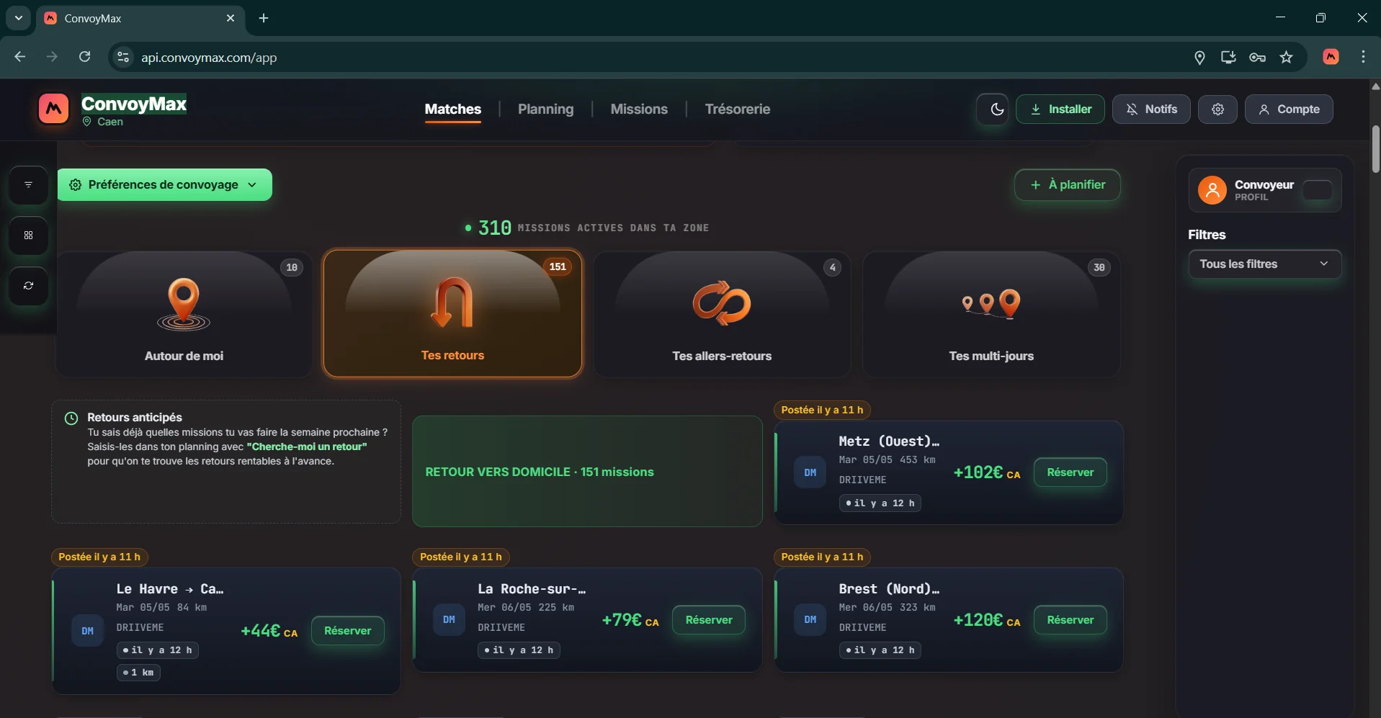The width and height of the screenshot is (1381, 718).
Task: Click browser password key icon
Action: (x=1257, y=58)
